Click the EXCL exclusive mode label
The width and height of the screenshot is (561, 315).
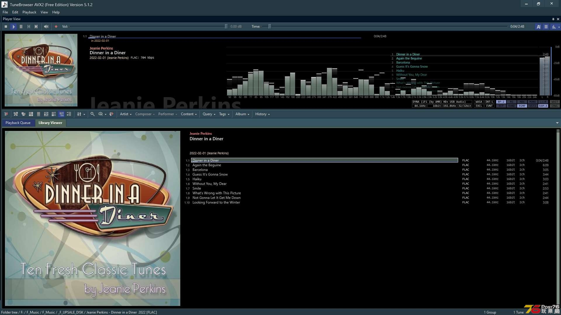click(479, 106)
